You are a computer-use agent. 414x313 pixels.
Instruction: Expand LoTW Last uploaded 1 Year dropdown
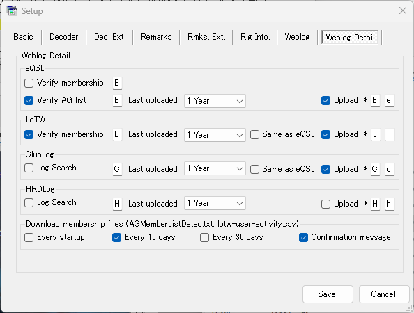coord(215,135)
